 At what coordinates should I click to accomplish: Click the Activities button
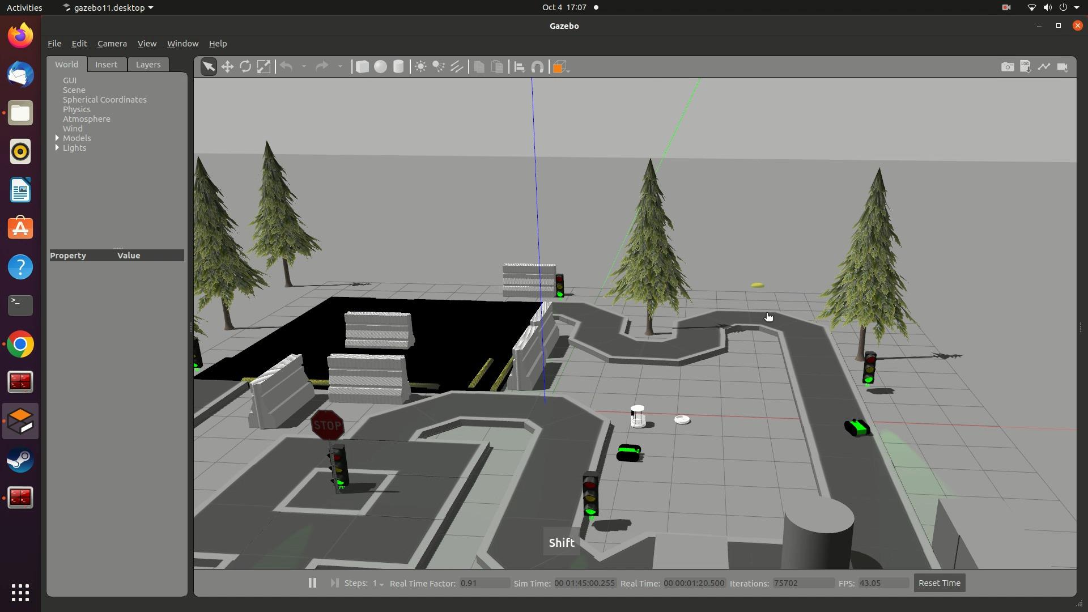pyautogui.click(x=24, y=7)
